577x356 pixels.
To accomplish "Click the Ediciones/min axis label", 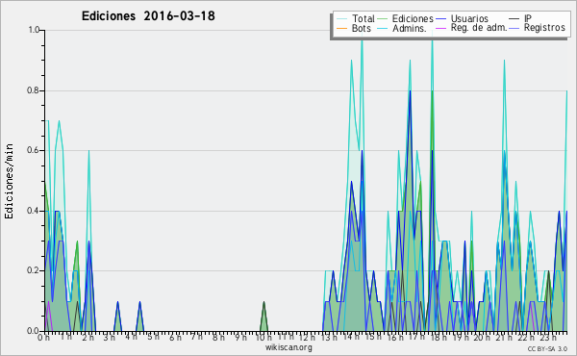I will point(9,181).
